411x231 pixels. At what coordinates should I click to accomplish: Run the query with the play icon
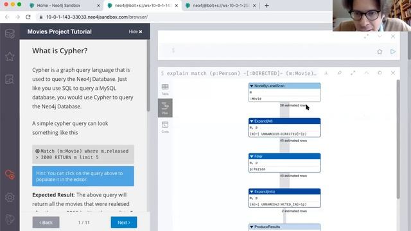pyautogui.click(x=392, y=51)
